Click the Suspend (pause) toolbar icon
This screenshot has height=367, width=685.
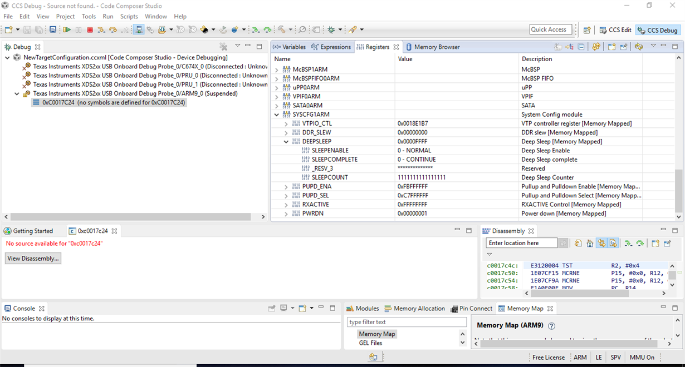click(79, 29)
